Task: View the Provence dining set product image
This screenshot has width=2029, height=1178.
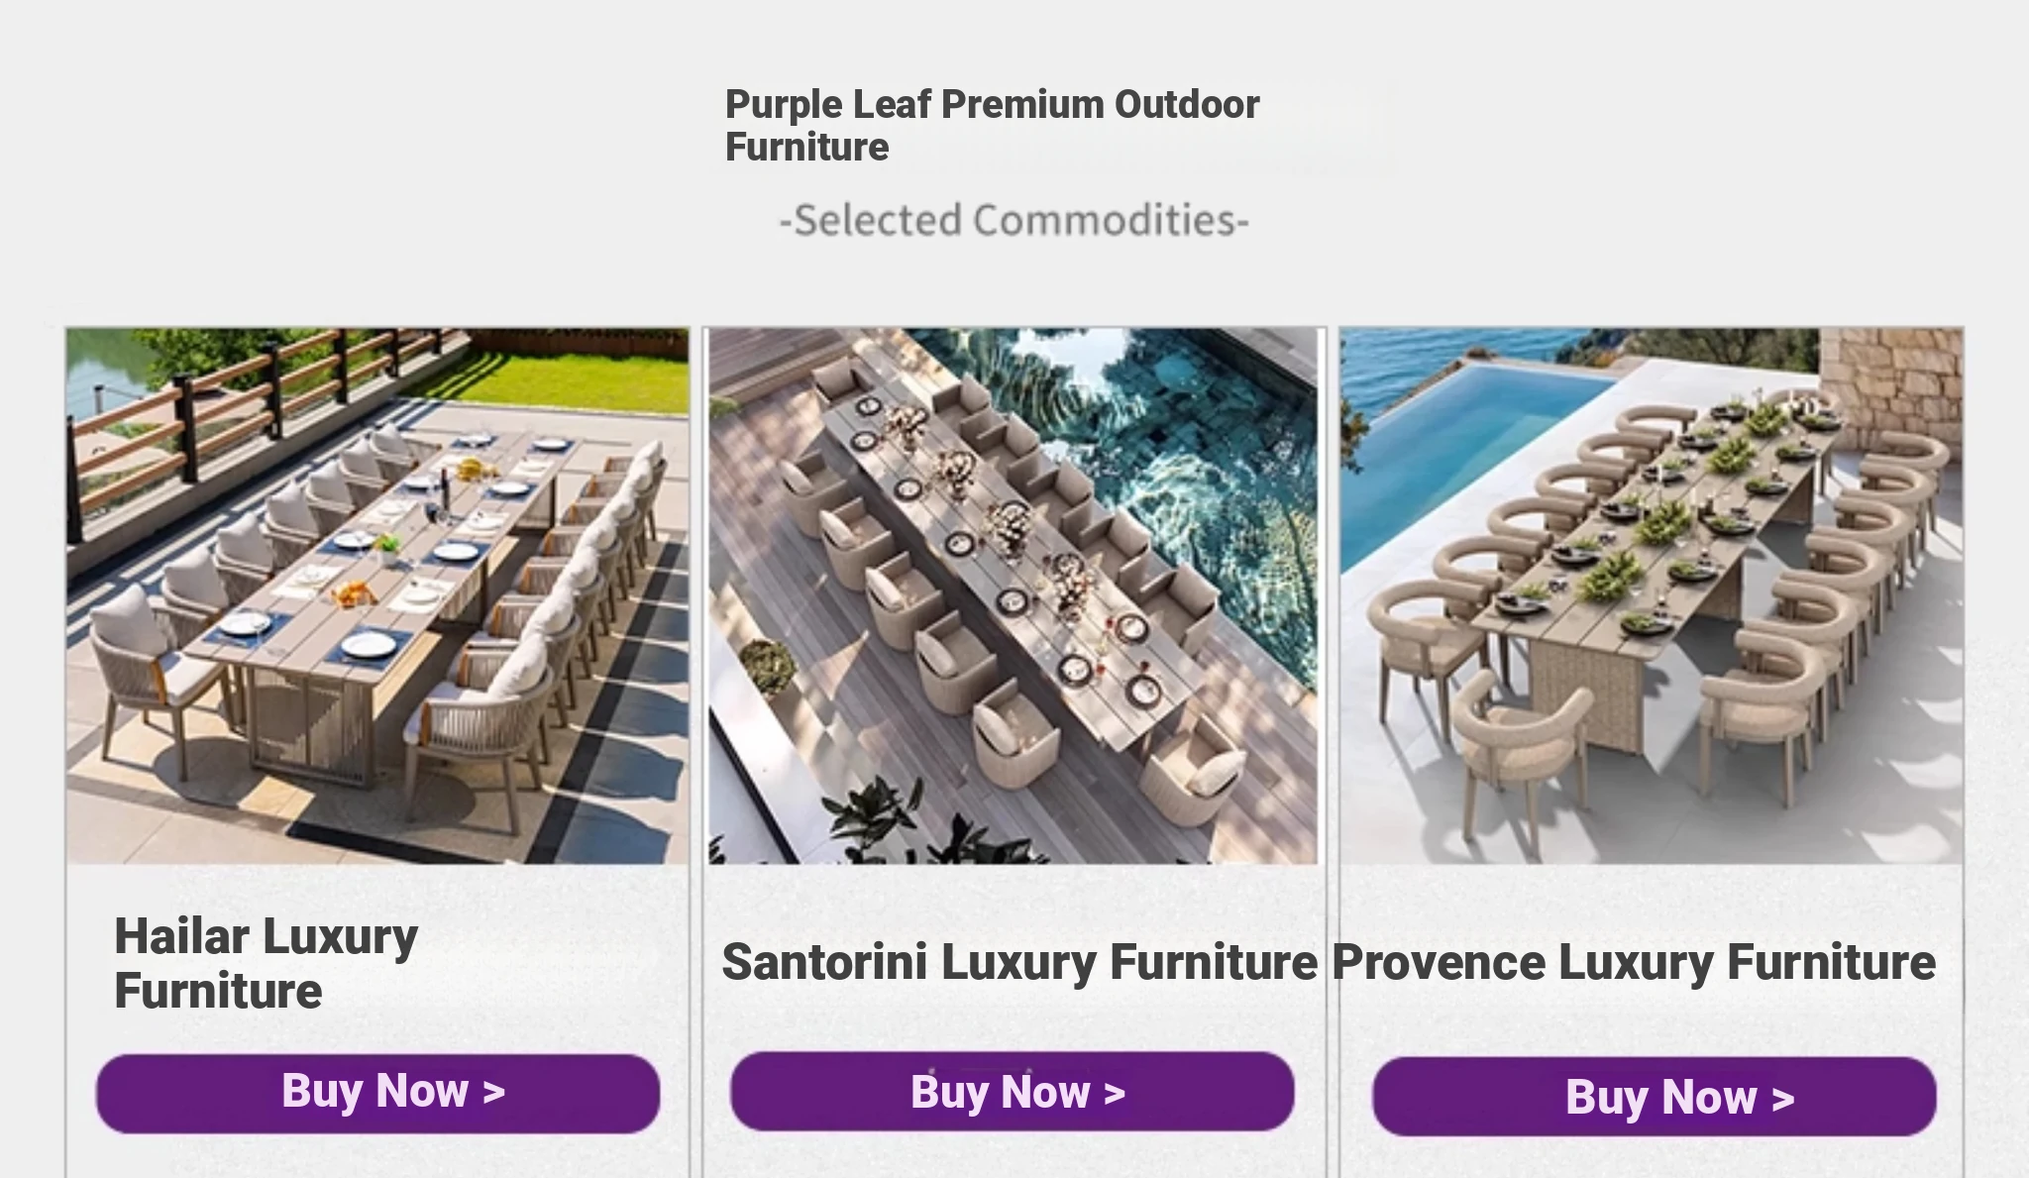Action: point(1651,594)
